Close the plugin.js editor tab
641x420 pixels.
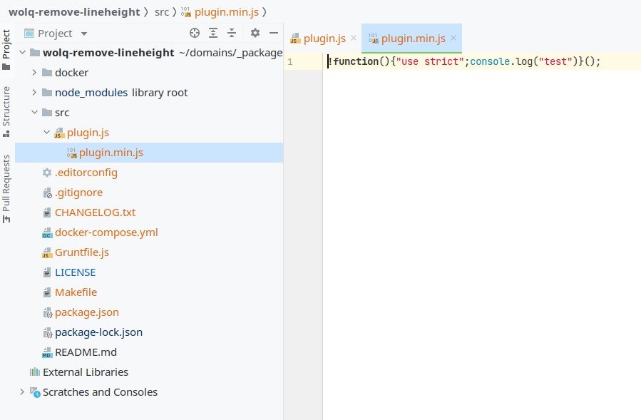[x=354, y=38]
